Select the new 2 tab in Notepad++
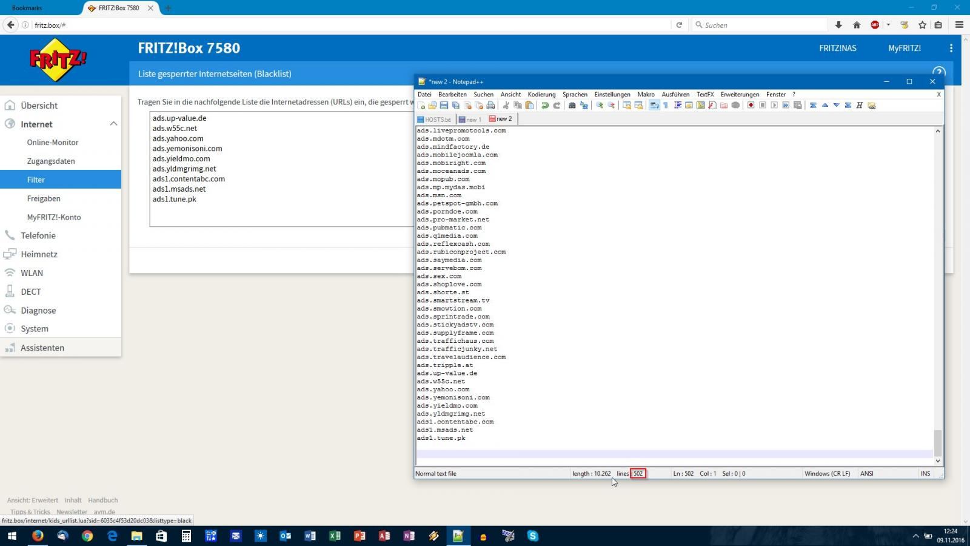 tap(501, 119)
